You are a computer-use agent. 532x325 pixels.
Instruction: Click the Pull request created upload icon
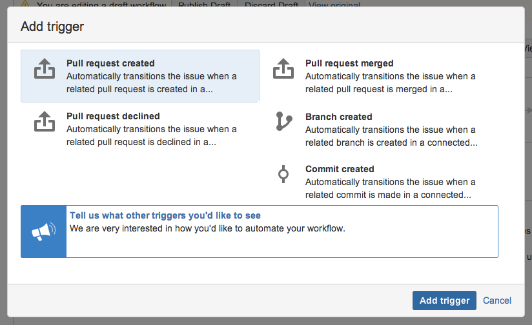coord(45,69)
